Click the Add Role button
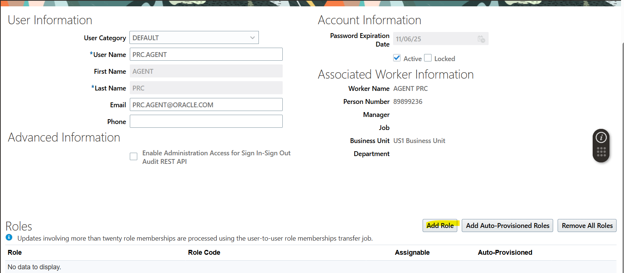This screenshot has width=624, height=273. pos(440,226)
